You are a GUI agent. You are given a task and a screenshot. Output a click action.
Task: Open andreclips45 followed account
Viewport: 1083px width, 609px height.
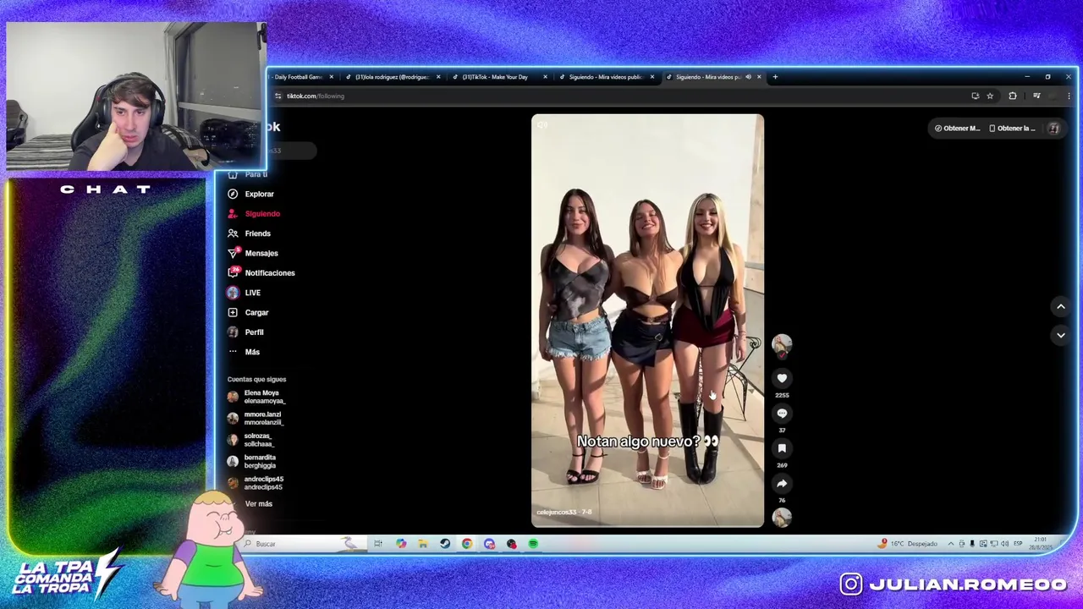tap(256, 483)
